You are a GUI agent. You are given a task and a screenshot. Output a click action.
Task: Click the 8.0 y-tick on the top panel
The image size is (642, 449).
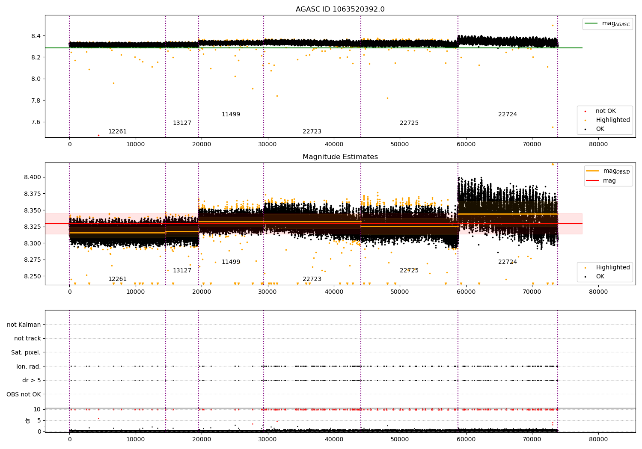tap(36, 79)
